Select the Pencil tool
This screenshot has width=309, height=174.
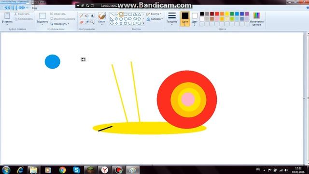click(82, 16)
